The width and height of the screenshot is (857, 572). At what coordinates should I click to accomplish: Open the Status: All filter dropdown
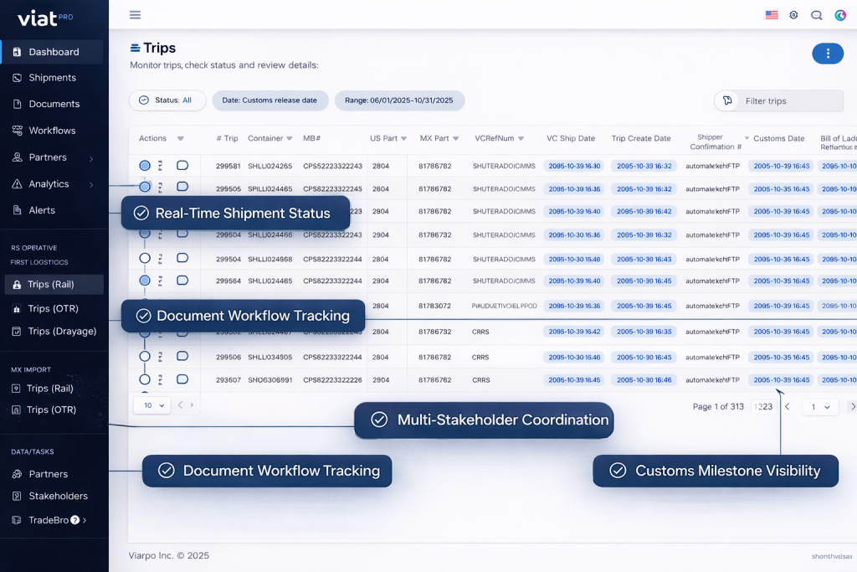click(x=167, y=100)
